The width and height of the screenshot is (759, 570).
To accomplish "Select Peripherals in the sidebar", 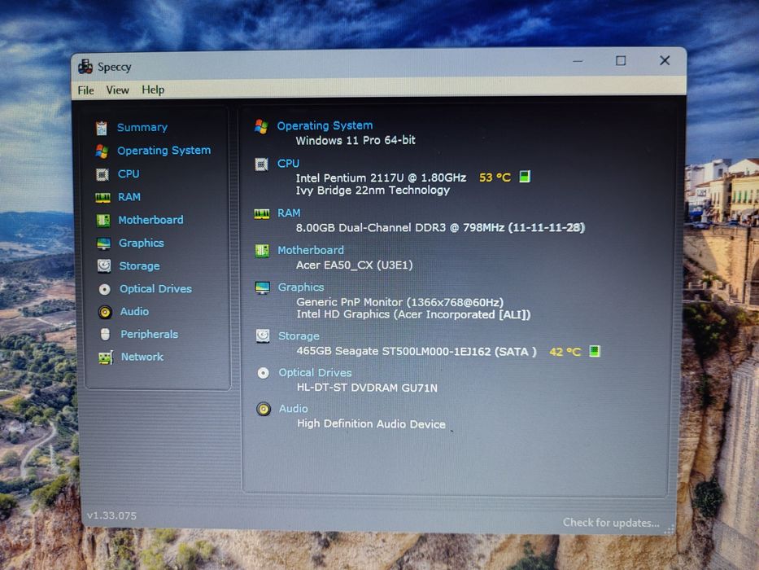I will (150, 335).
